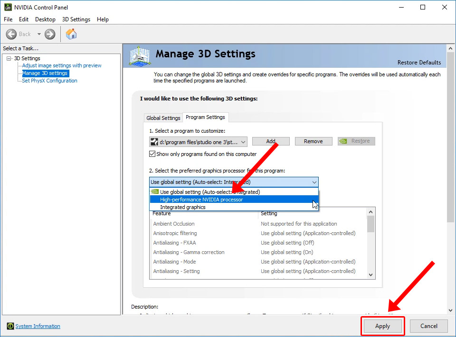Click the 'Use global setting (Off)' value
Image resolution: width=456 pixels, height=337 pixels.
[287, 243]
